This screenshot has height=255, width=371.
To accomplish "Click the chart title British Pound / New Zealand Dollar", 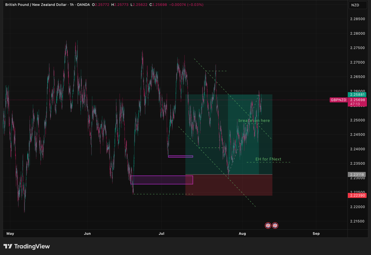I will [x=36, y=5].
